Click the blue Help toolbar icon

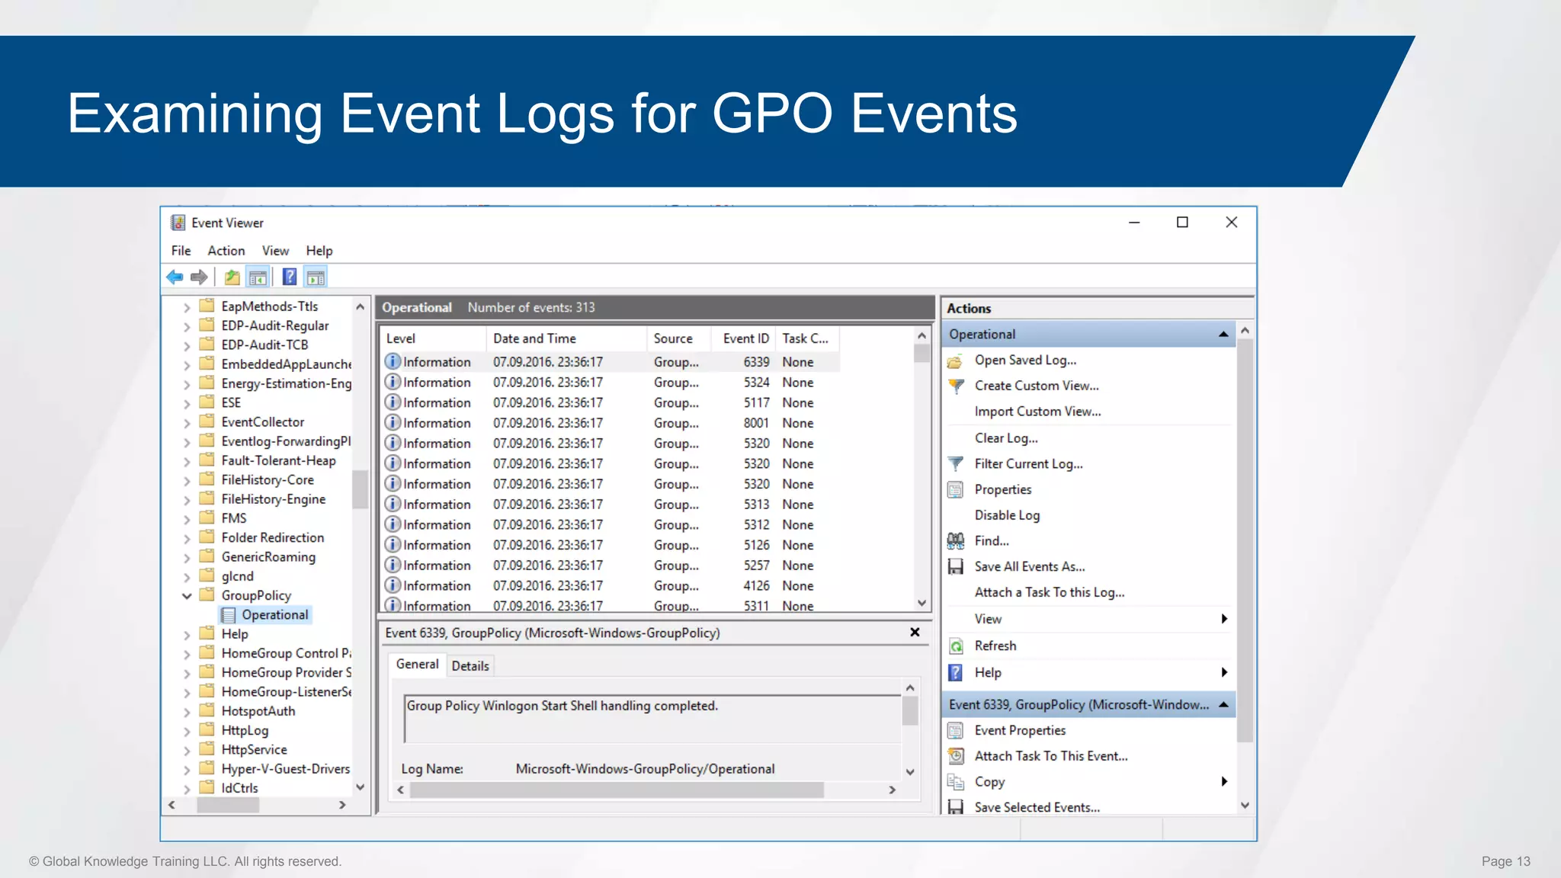coord(290,277)
